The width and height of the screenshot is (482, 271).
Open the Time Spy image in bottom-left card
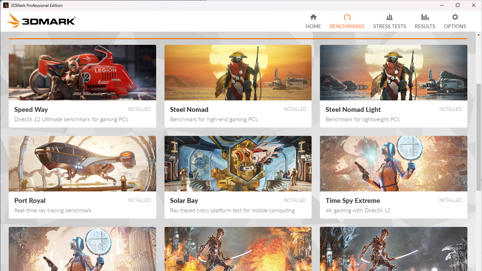(82, 249)
